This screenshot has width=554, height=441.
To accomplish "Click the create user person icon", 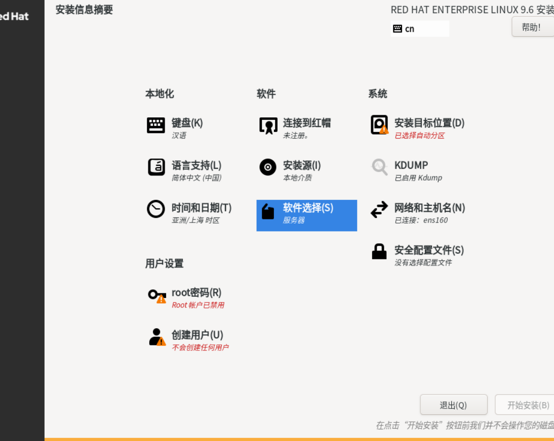I will point(157,337).
